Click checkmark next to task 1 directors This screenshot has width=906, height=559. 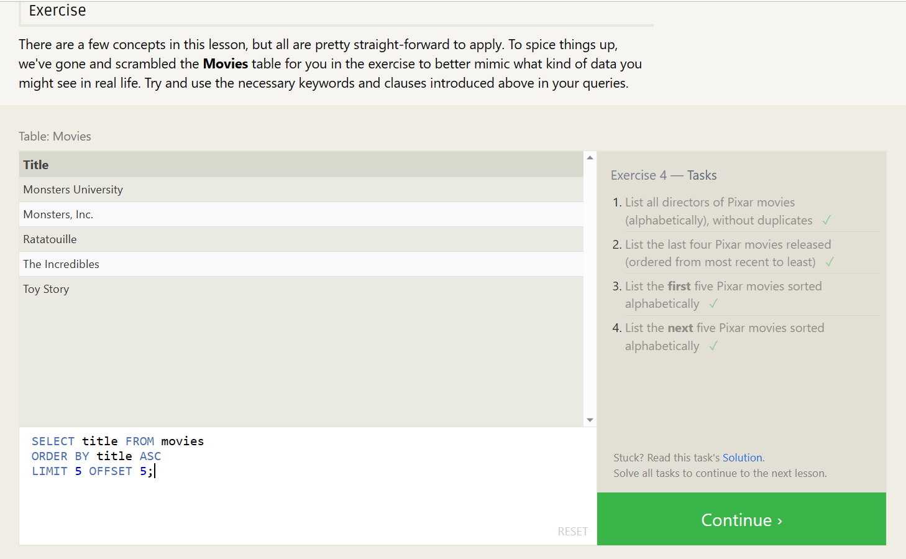pos(826,220)
